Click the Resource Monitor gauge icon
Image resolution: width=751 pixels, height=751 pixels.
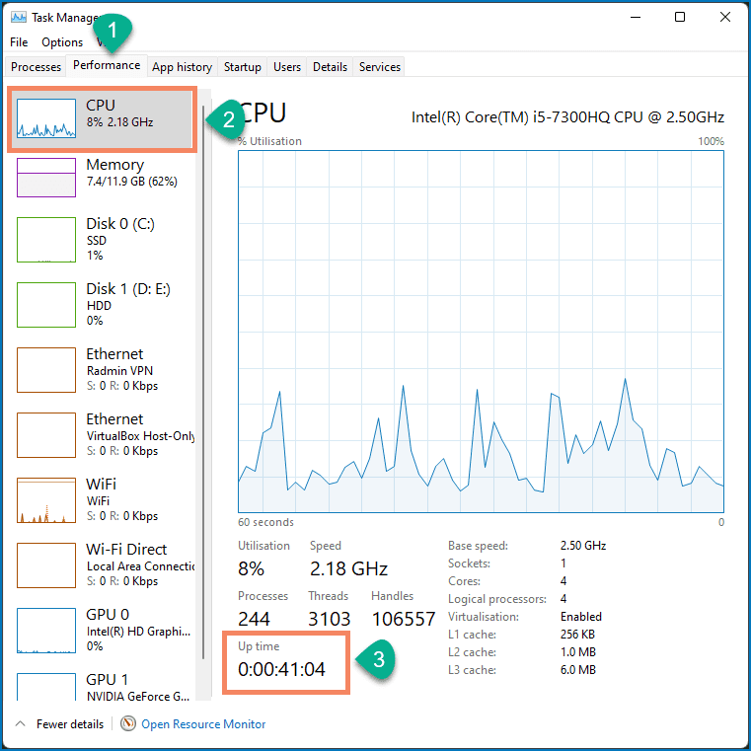click(128, 723)
